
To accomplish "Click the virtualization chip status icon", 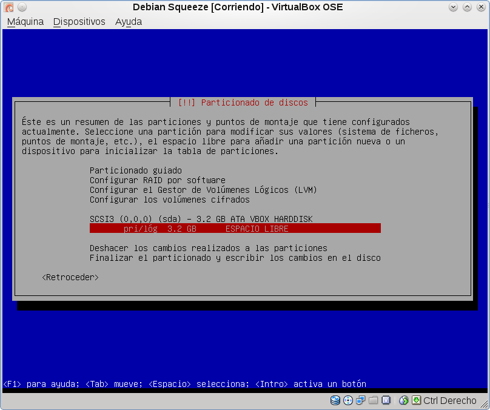I will 386,400.
